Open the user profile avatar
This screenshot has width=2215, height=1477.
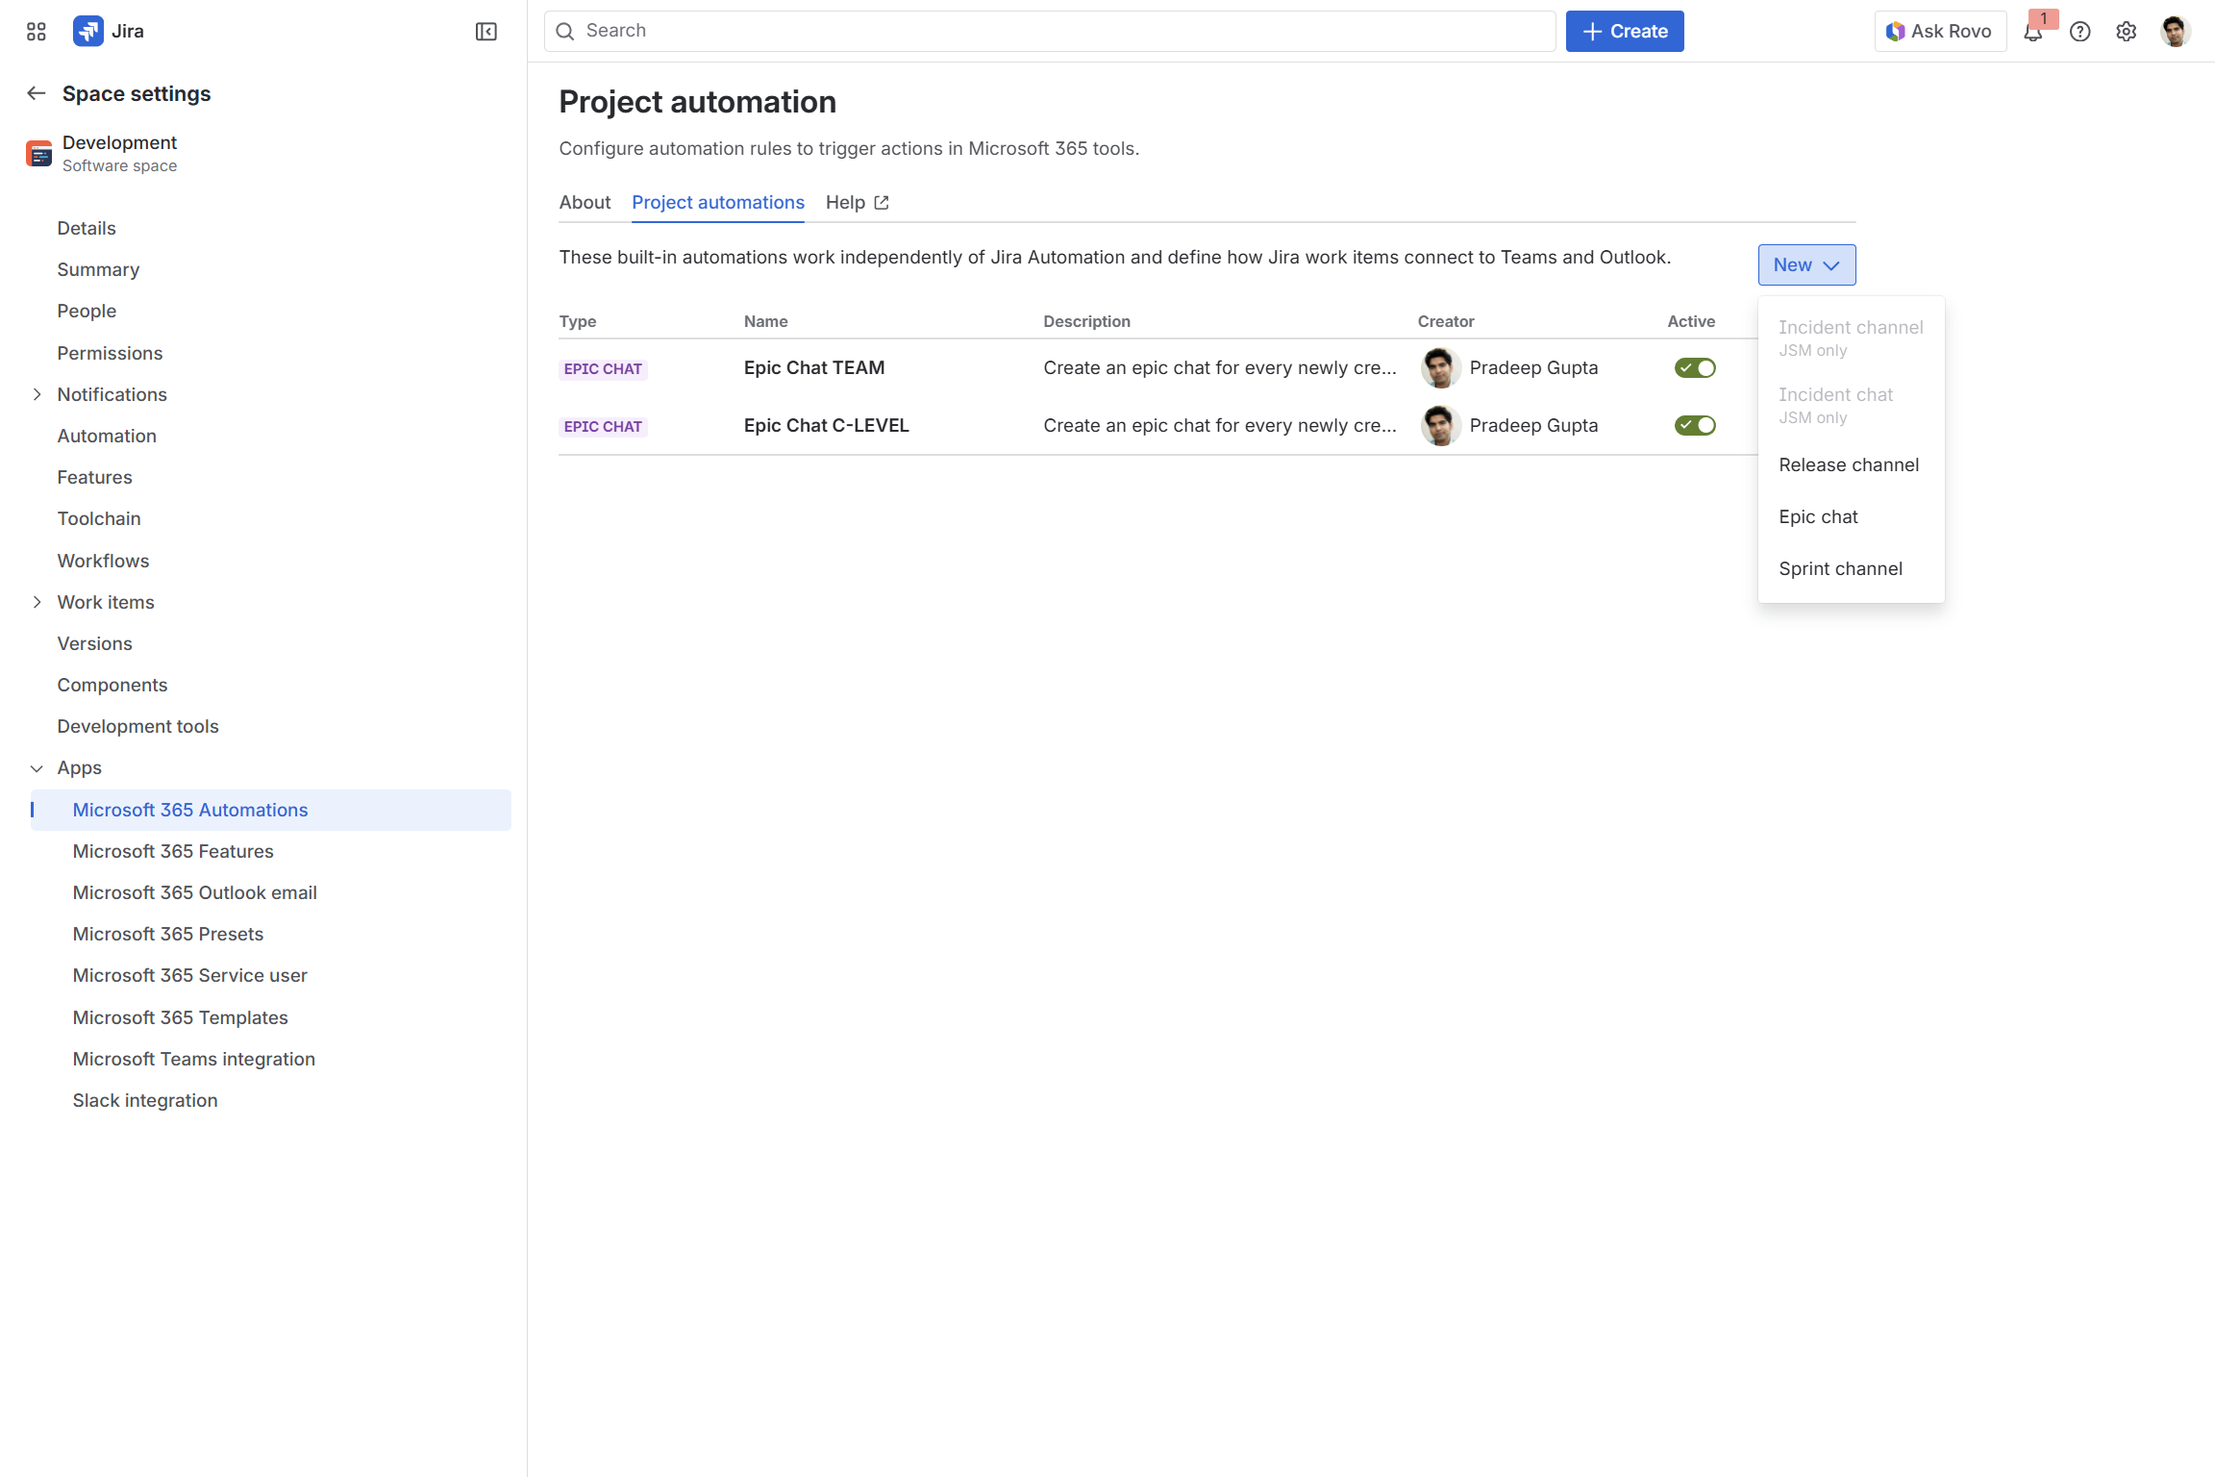[2175, 32]
